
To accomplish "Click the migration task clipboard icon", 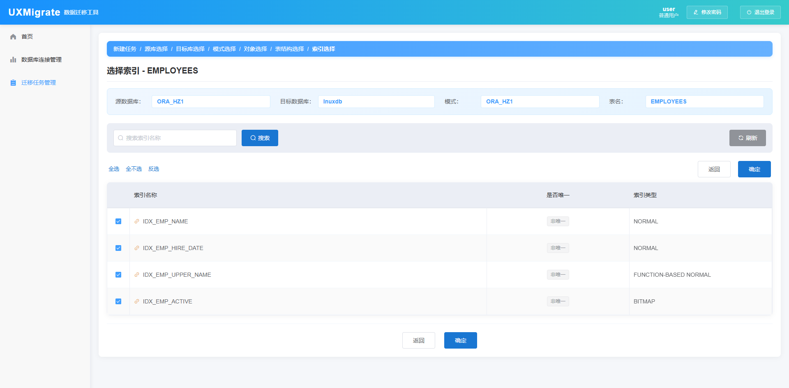I will pos(13,83).
